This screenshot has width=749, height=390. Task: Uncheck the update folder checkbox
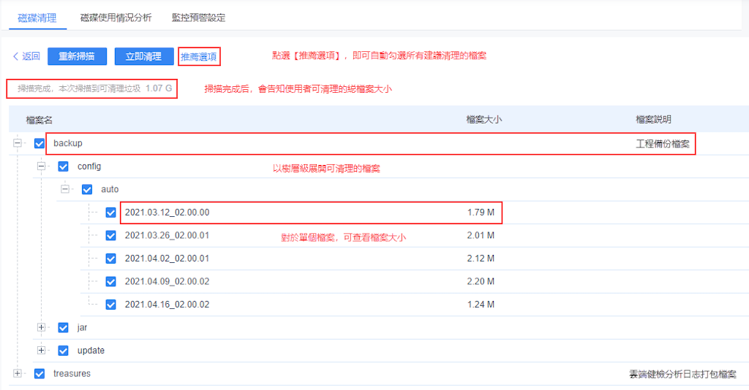63,351
